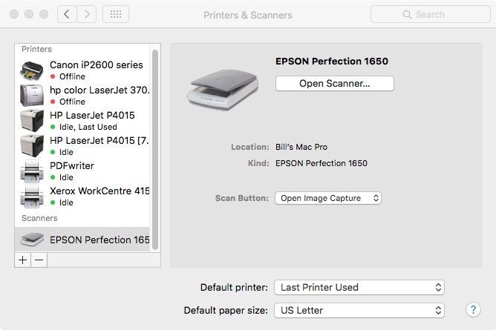Click the hp color LaserJet 370 printer icon
This screenshot has width=496, height=330.
pyautogui.click(x=32, y=96)
